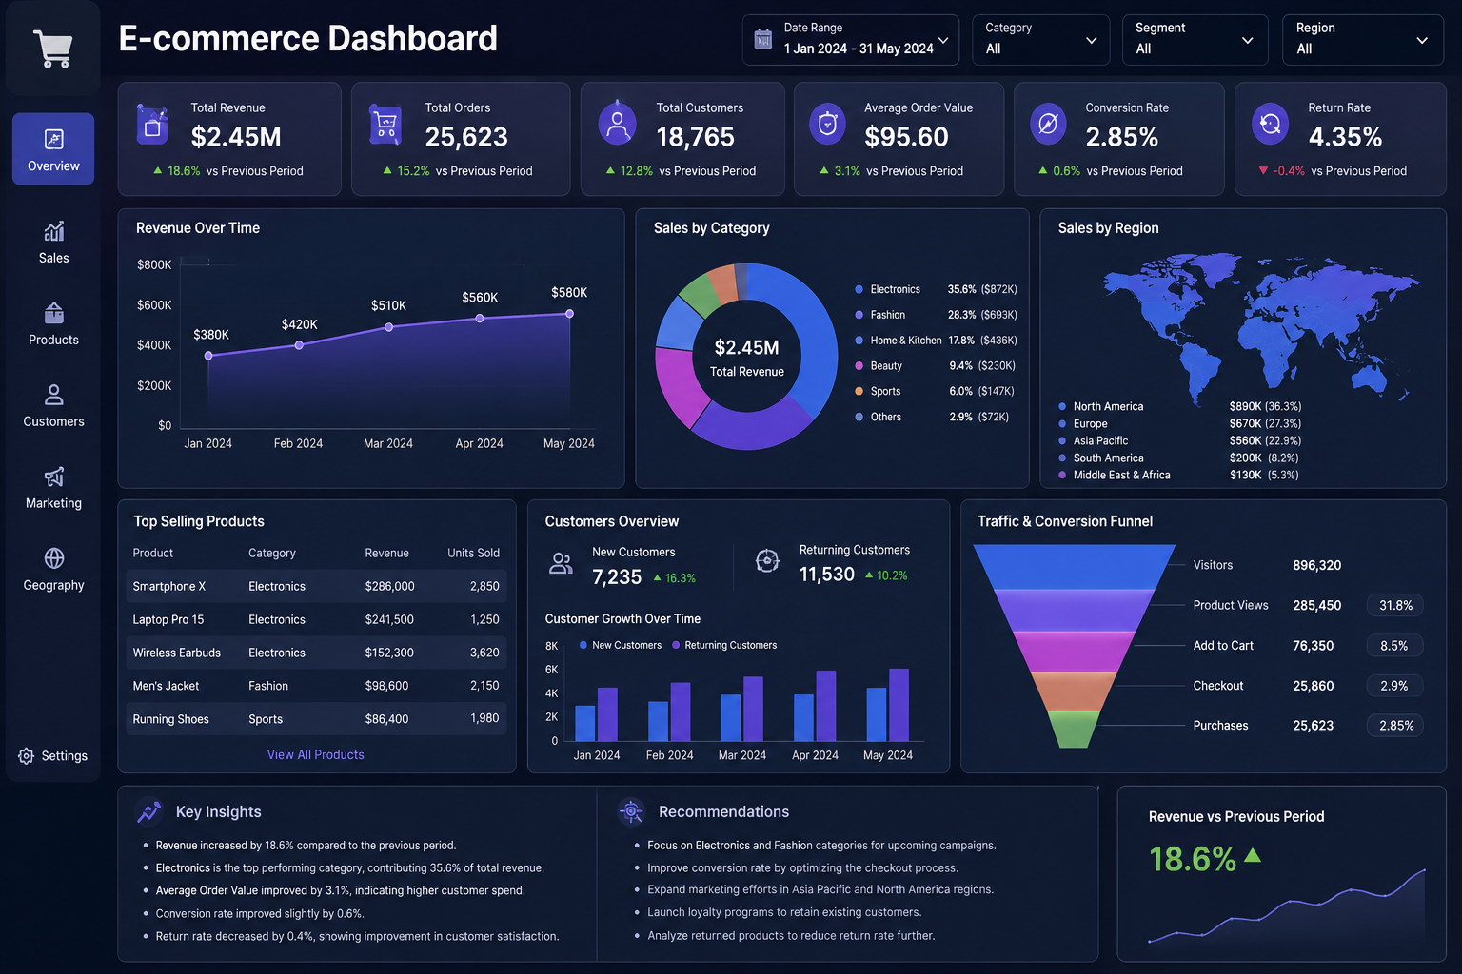The width and height of the screenshot is (1462, 974).
Task: Select the Sports legend color dot
Action: [859, 391]
